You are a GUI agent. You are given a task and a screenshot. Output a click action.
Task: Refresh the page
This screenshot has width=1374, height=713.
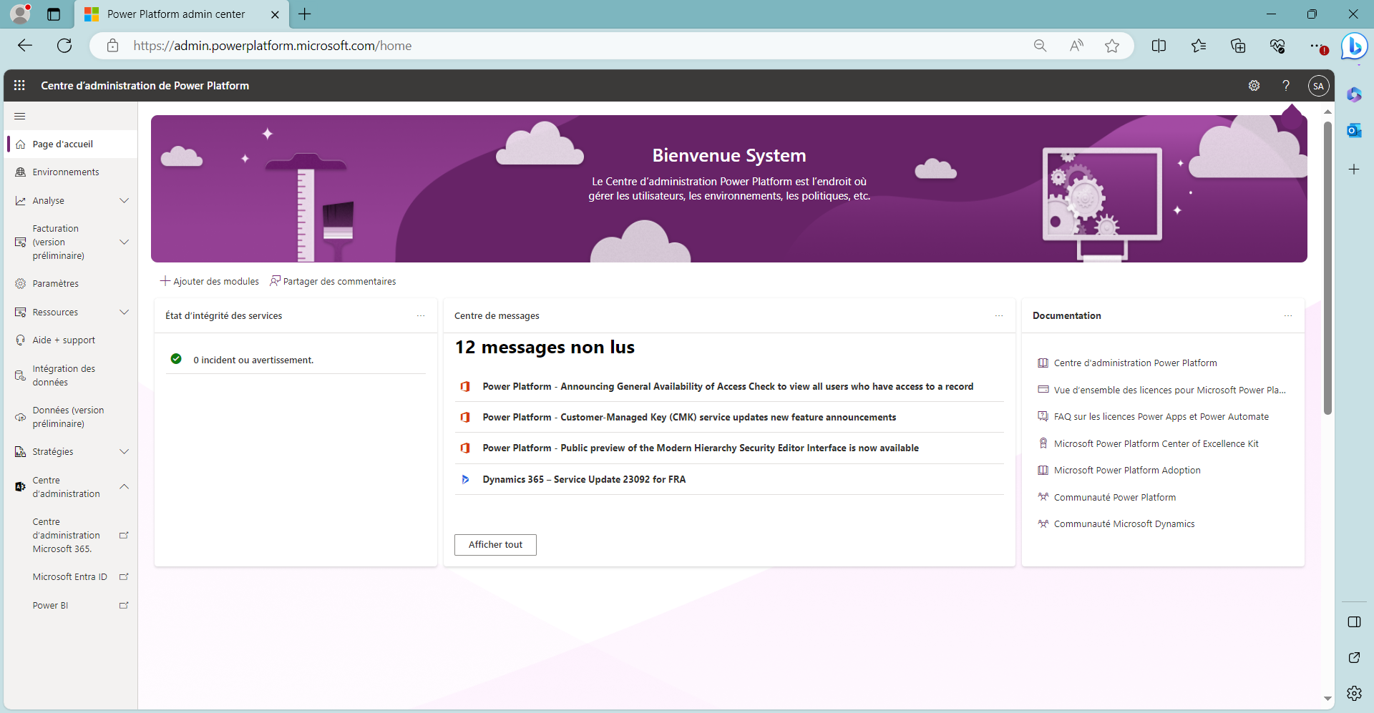pyautogui.click(x=64, y=46)
